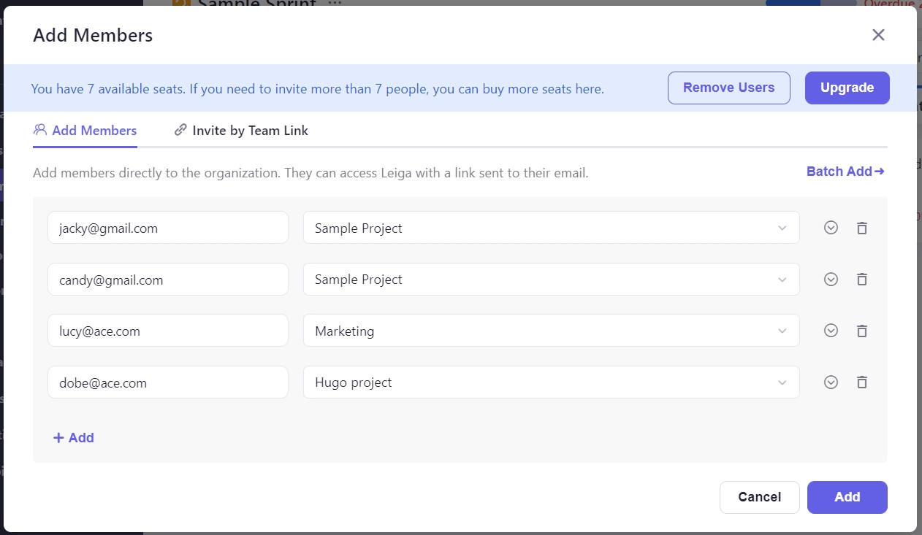Click circled chevron icon beside dobe@ace.com row
The image size is (922, 535).
tap(831, 382)
